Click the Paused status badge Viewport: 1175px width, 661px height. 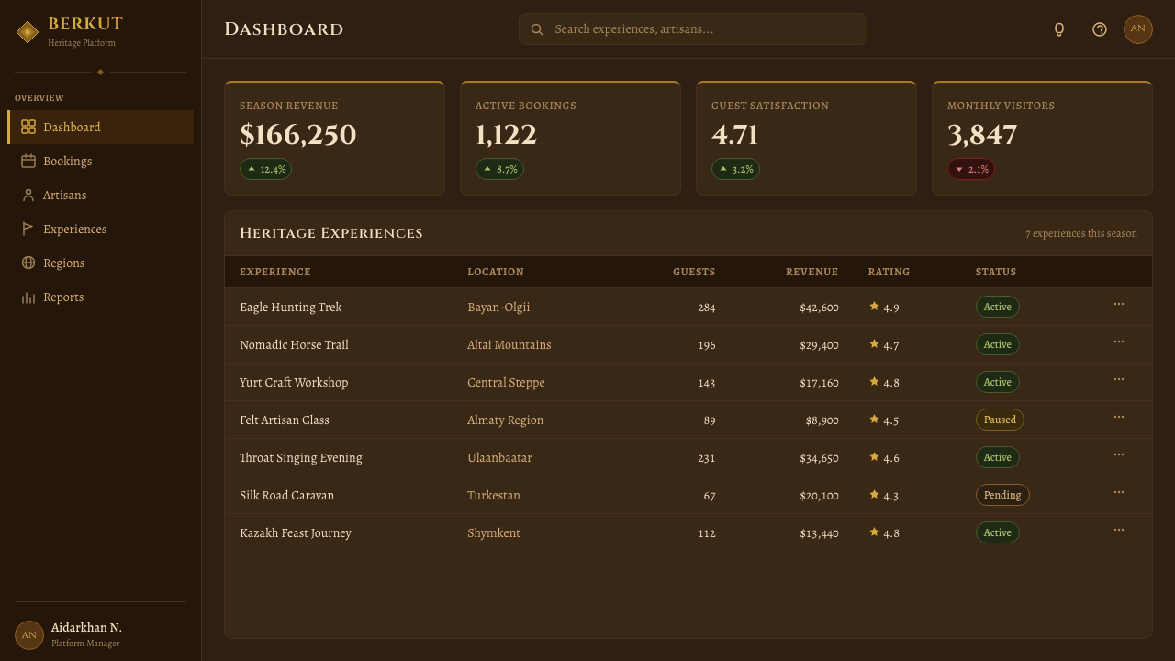coord(1000,420)
